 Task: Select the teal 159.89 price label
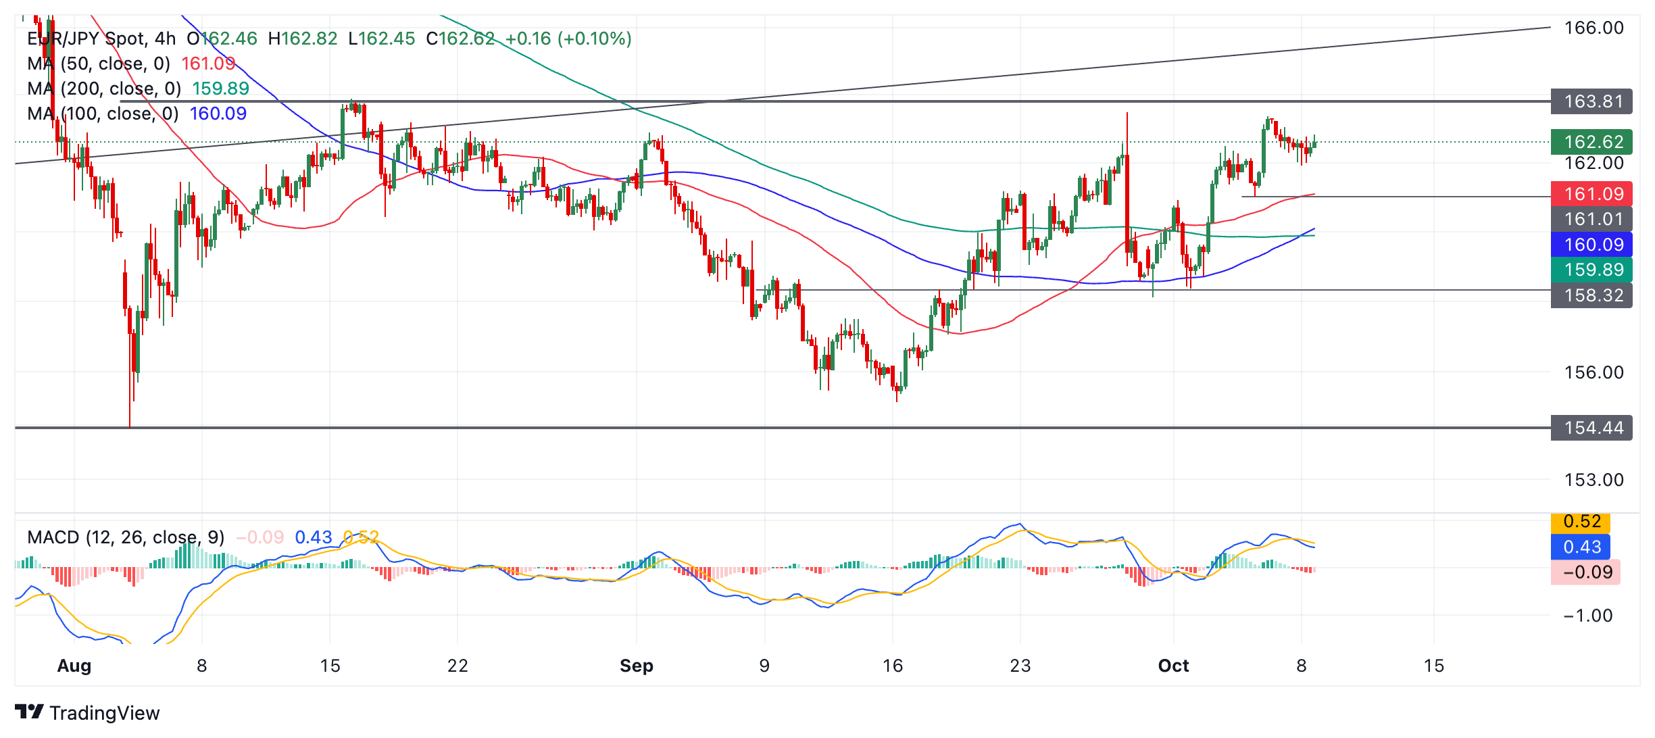point(1591,270)
